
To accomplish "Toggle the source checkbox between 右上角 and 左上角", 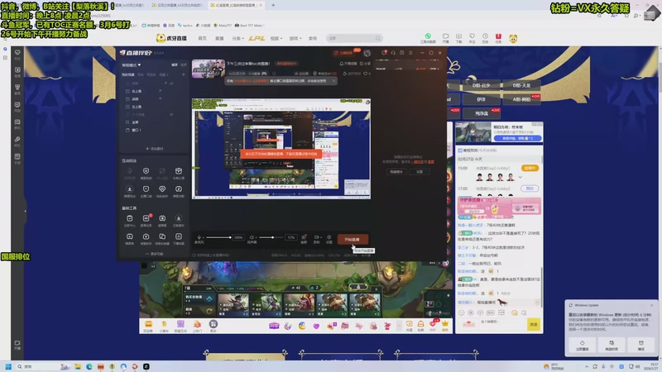I will click(x=127, y=99).
